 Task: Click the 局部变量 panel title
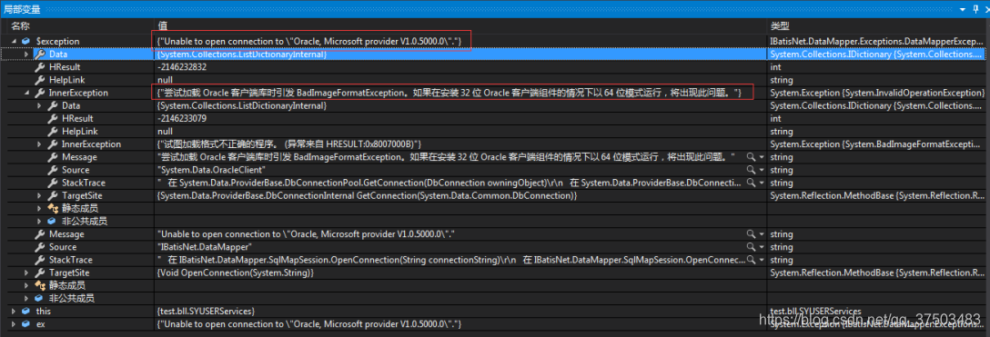coord(22,8)
